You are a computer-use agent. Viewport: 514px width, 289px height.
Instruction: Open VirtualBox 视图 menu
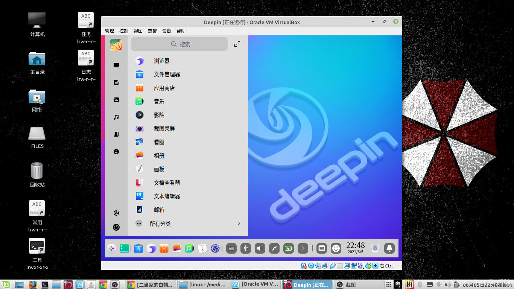[x=138, y=31]
